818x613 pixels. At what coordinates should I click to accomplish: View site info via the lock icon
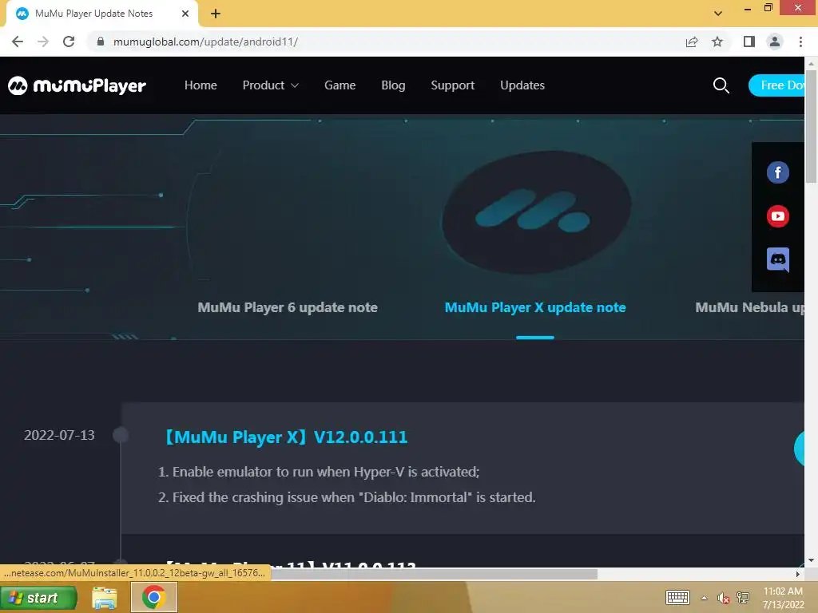(x=101, y=42)
